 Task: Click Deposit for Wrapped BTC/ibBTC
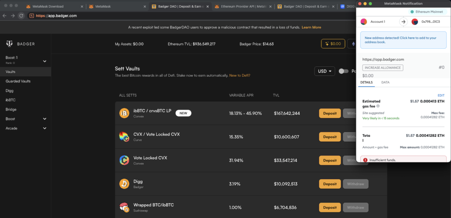[329, 207]
